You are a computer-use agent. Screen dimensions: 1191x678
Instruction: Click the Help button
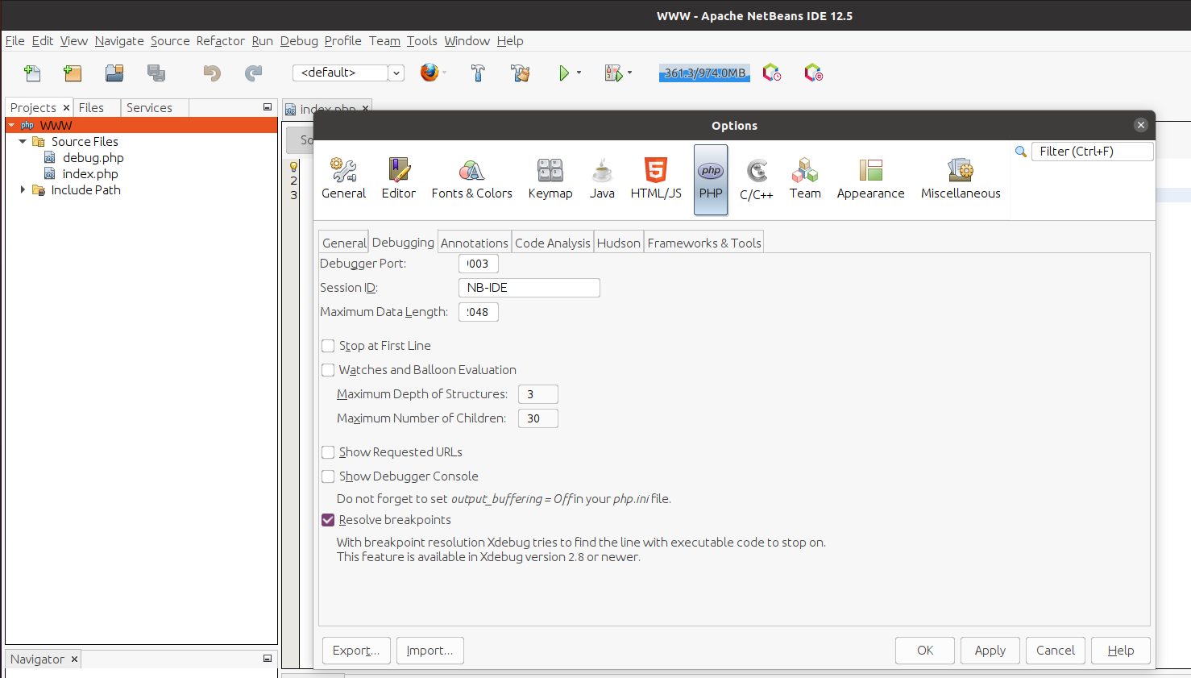[x=1120, y=651]
